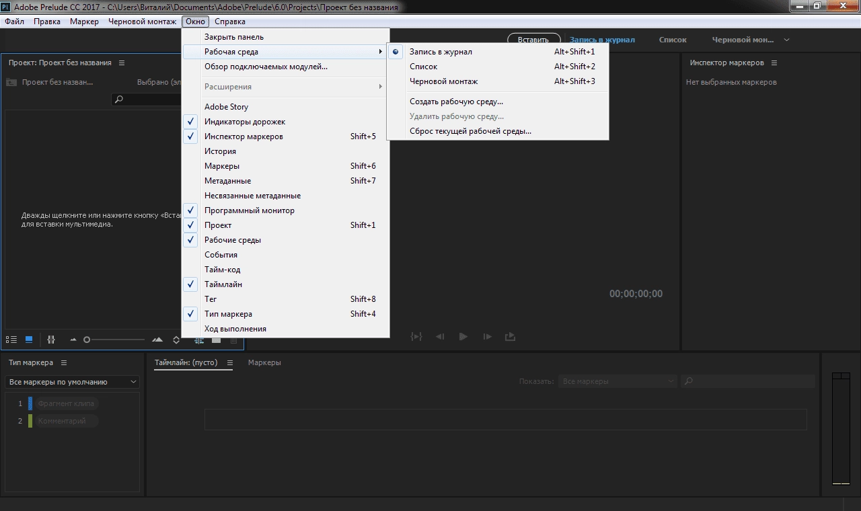
Task: Open the Показать: Все маркеры dropdown
Action: tap(617, 381)
